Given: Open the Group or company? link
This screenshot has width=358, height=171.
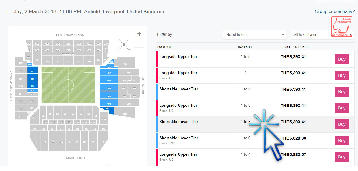Looking at the screenshot, I should [x=335, y=11].
